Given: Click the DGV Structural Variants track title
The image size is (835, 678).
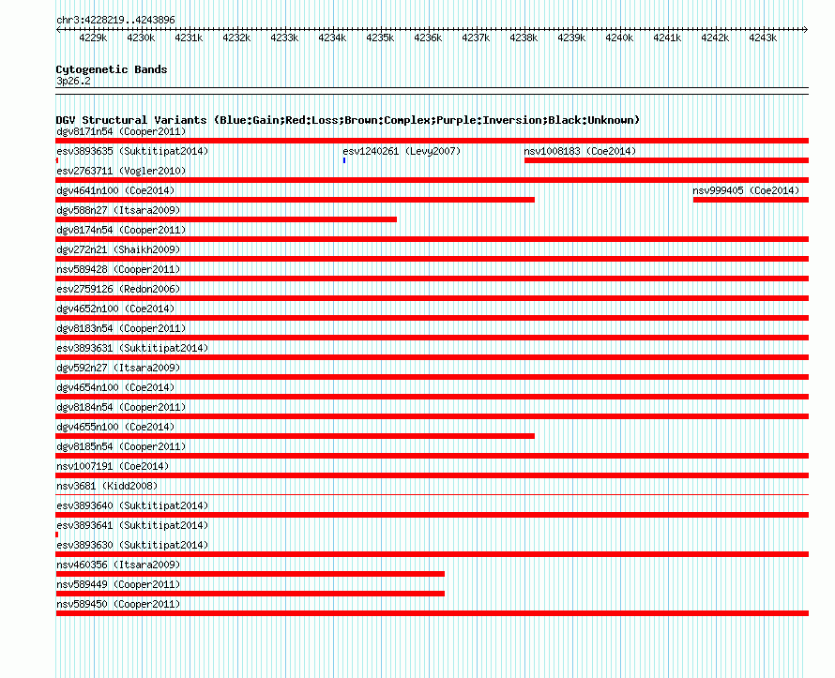Looking at the screenshot, I should [348, 120].
